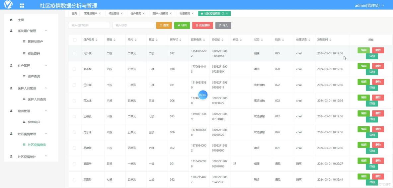Viewport: 393px width, 188px height.
Task: Click 详细 for the 王柏弘 row
Action: coord(372,119)
